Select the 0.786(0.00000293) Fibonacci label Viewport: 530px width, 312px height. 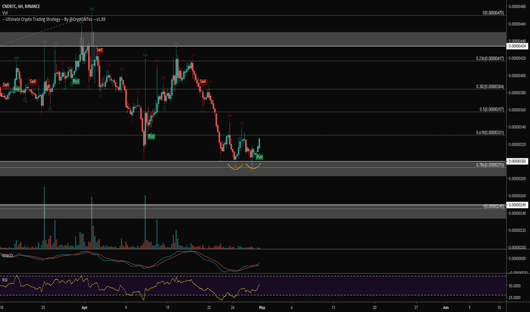click(490, 165)
